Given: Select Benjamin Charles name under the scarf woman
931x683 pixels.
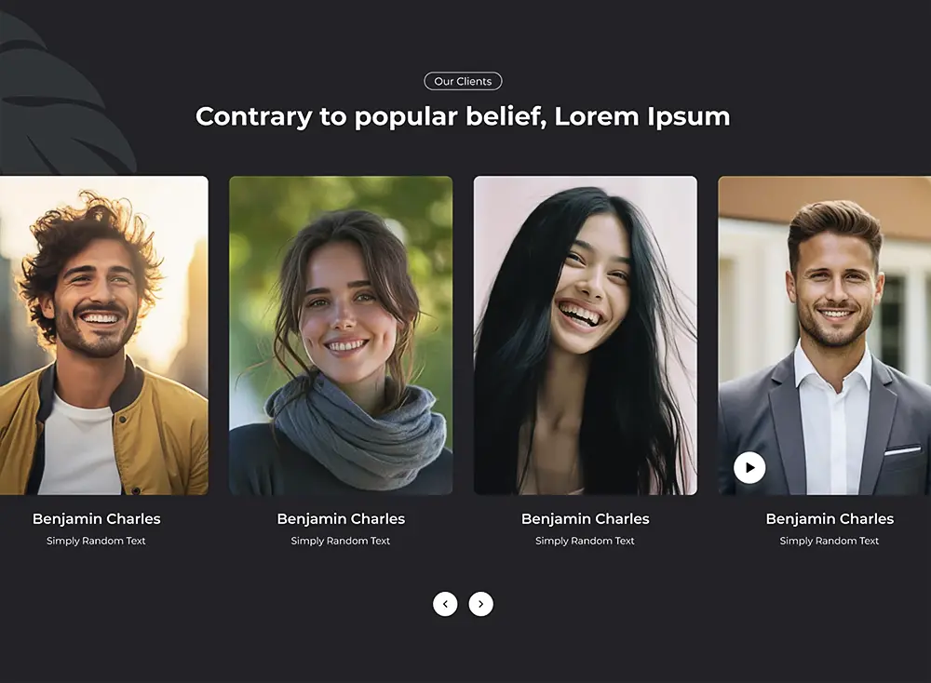Looking at the screenshot, I should coord(341,518).
